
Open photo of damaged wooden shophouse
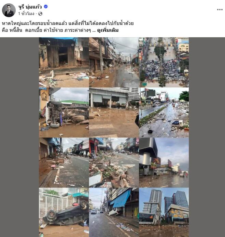coord(64,62)
